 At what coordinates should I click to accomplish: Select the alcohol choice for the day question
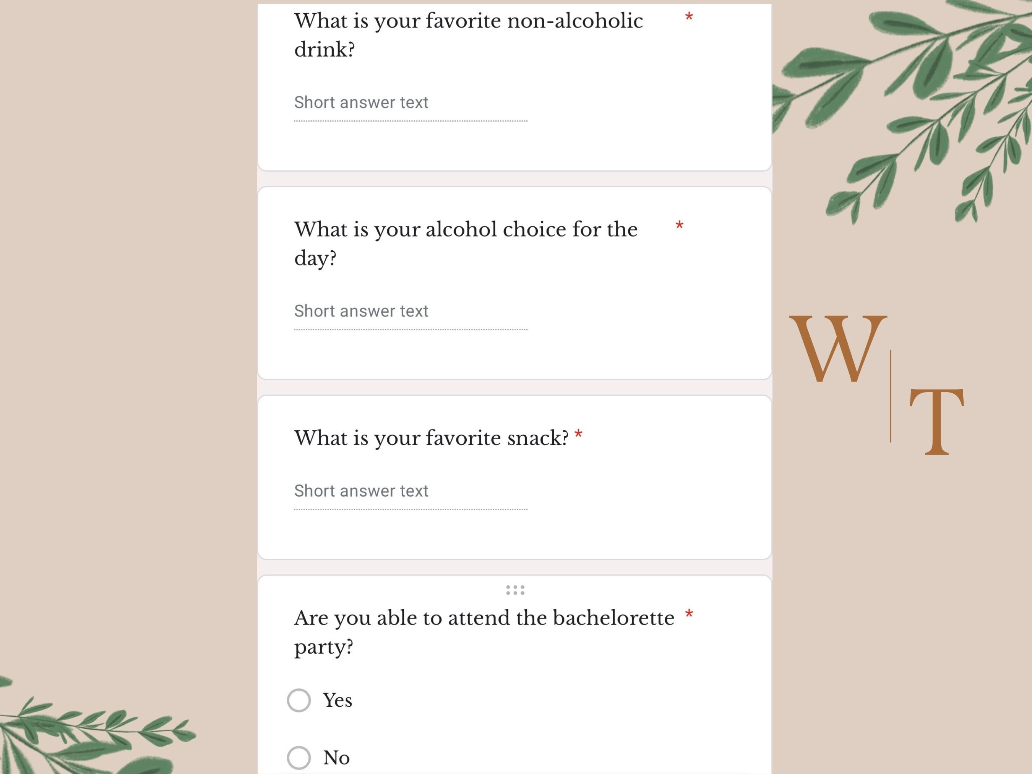point(466,243)
